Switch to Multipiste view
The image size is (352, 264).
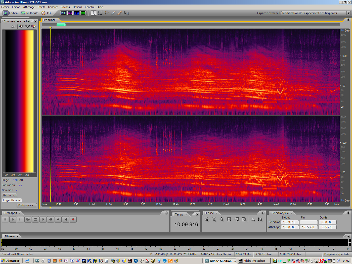point(30,13)
